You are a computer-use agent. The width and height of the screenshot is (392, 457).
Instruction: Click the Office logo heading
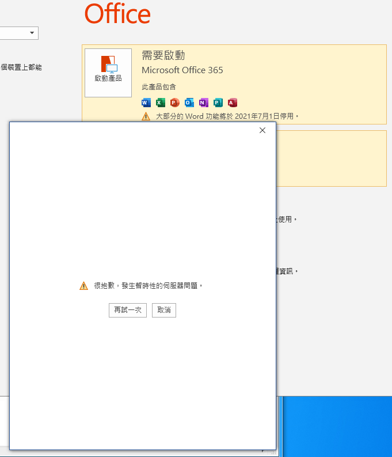tap(117, 13)
